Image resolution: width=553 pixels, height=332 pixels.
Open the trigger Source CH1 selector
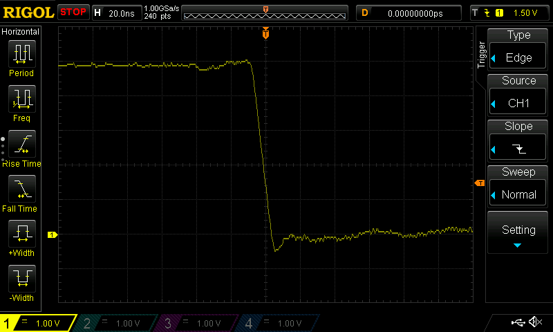point(518,95)
